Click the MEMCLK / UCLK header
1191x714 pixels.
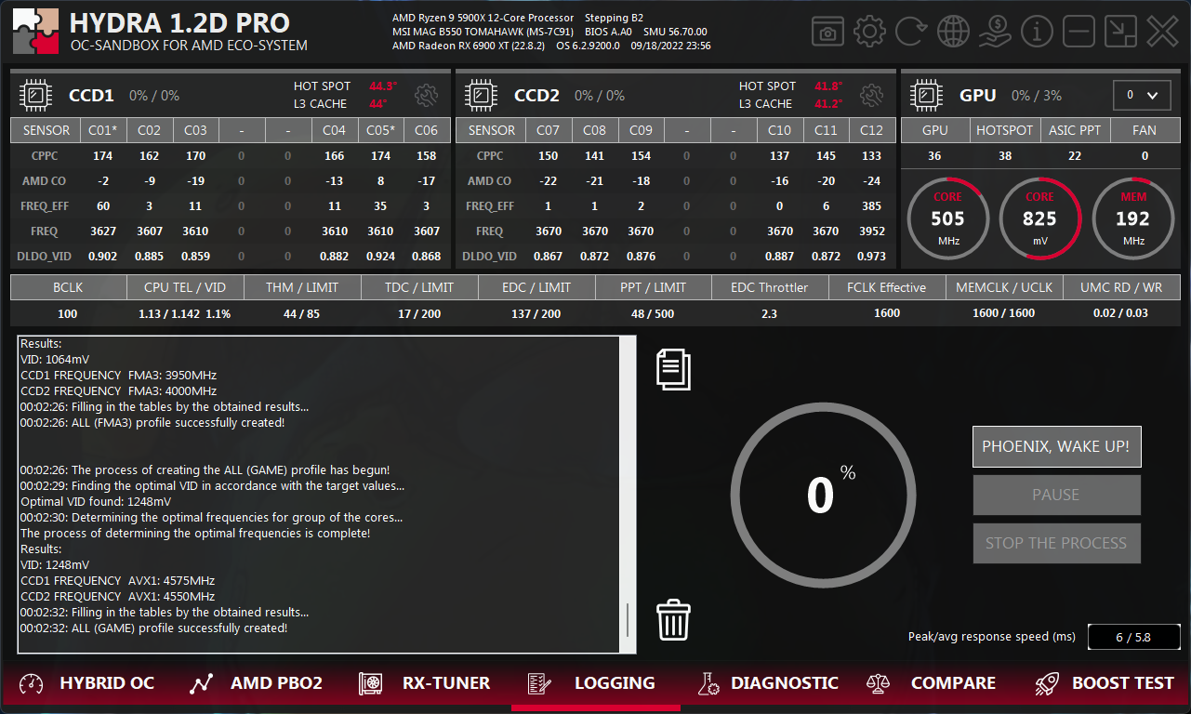pyautogui.click(x=1004, y=287)
